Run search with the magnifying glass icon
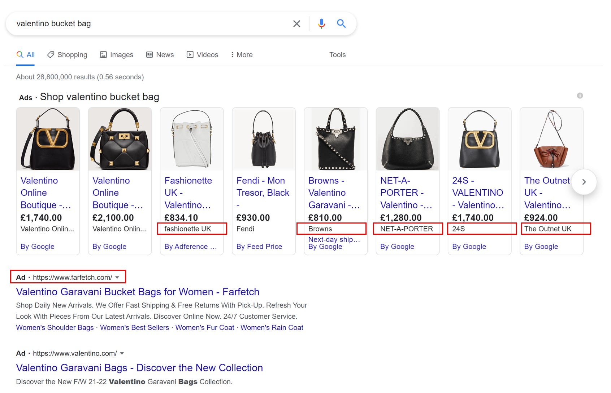Image resolution: width=611 pixels, height=393 pixels. [x=341, y=24]
